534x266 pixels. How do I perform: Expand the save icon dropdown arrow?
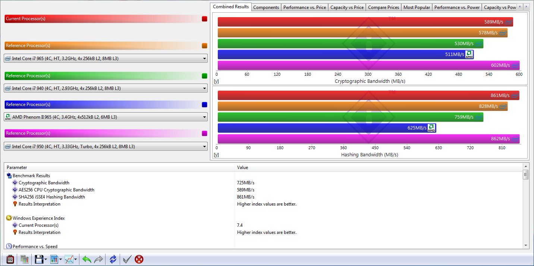tap(45, 259)
